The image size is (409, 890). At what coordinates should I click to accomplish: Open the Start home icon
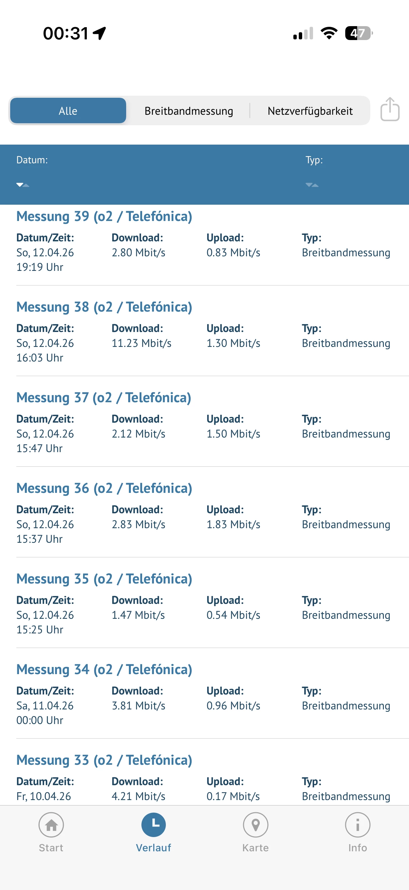pyautogui.click(x=51, y=825)
